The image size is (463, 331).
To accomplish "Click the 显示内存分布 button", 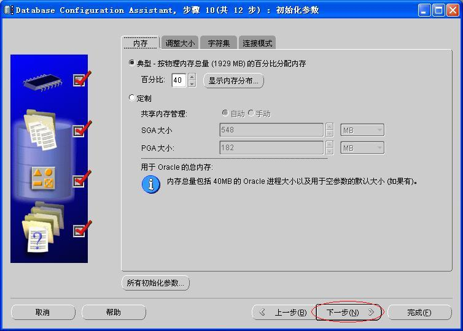I will coord(233,80).
